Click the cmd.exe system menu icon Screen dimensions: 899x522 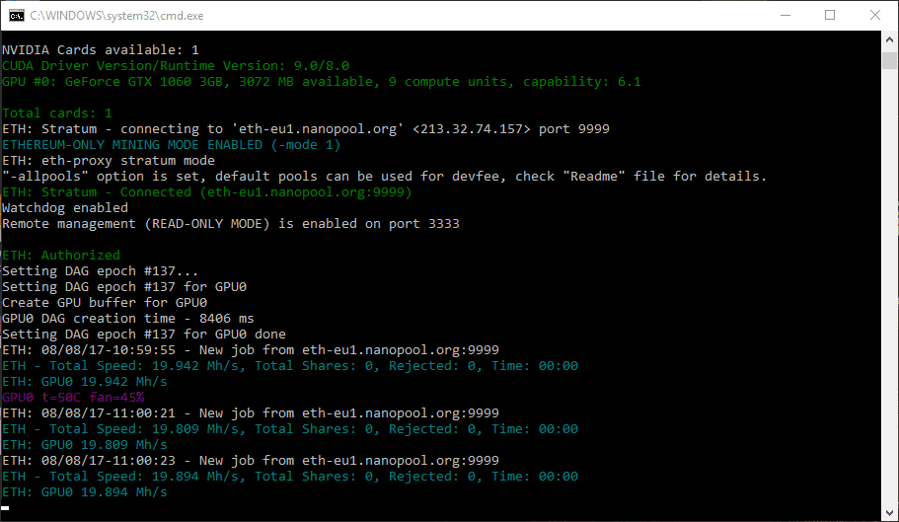[x=16, y=16]
